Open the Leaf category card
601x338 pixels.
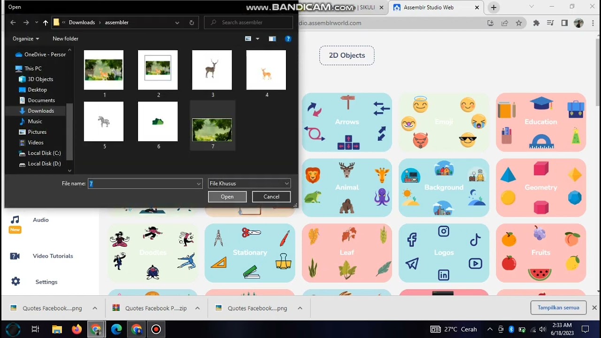point(347,253)
